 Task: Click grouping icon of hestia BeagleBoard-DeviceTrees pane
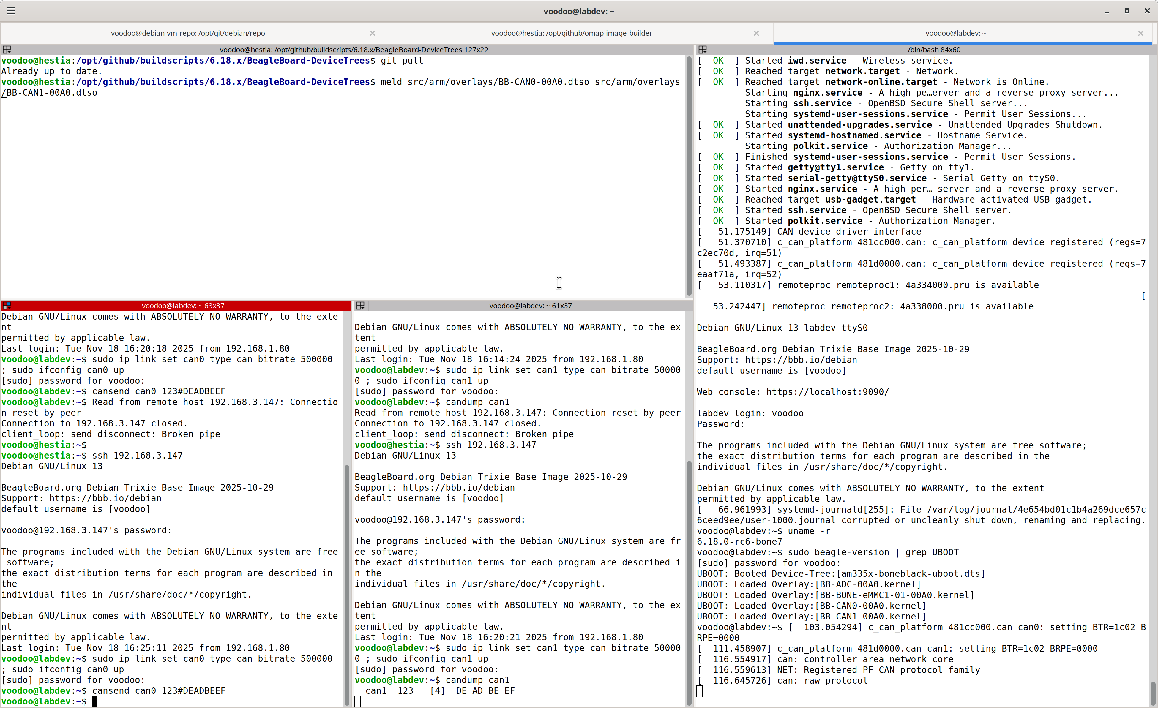7,49
